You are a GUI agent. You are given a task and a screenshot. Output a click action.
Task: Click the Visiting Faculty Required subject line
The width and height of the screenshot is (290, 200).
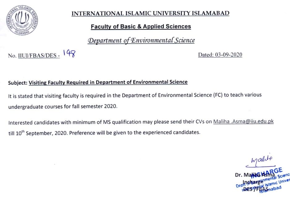(x=108, y=82)
